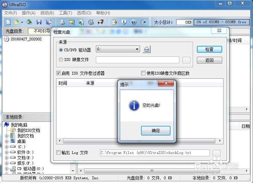This screenshot has width=253, height=183.
Task: Select CD 驱动器(G:) in local tree
Action: 30,169
